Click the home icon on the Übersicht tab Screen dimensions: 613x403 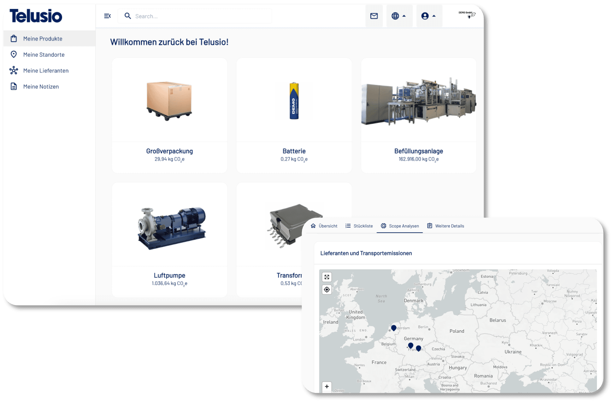coord(313,226)
